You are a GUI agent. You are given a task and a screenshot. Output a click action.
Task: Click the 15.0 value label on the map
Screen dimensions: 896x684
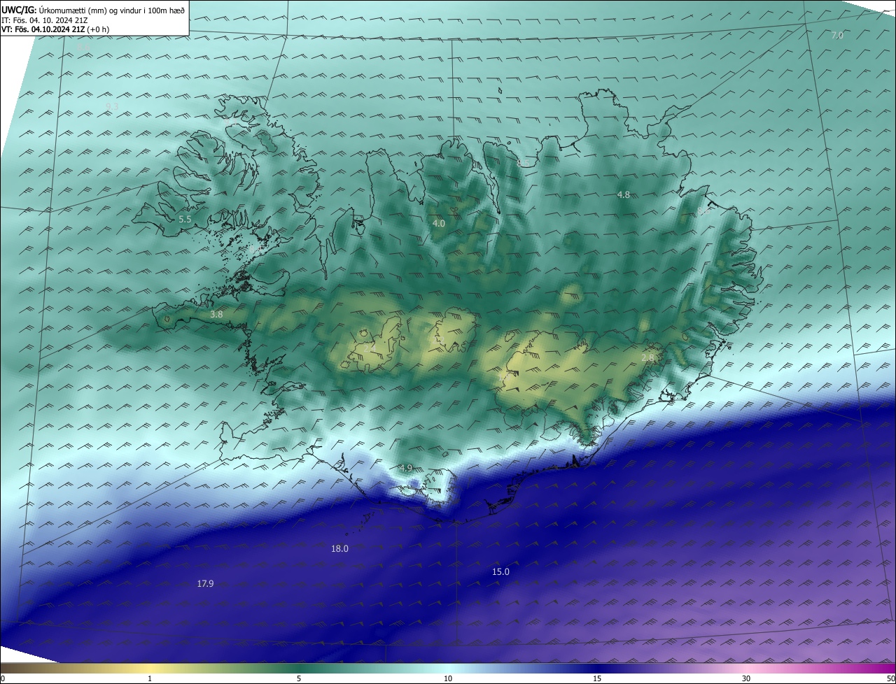point(500,572)
